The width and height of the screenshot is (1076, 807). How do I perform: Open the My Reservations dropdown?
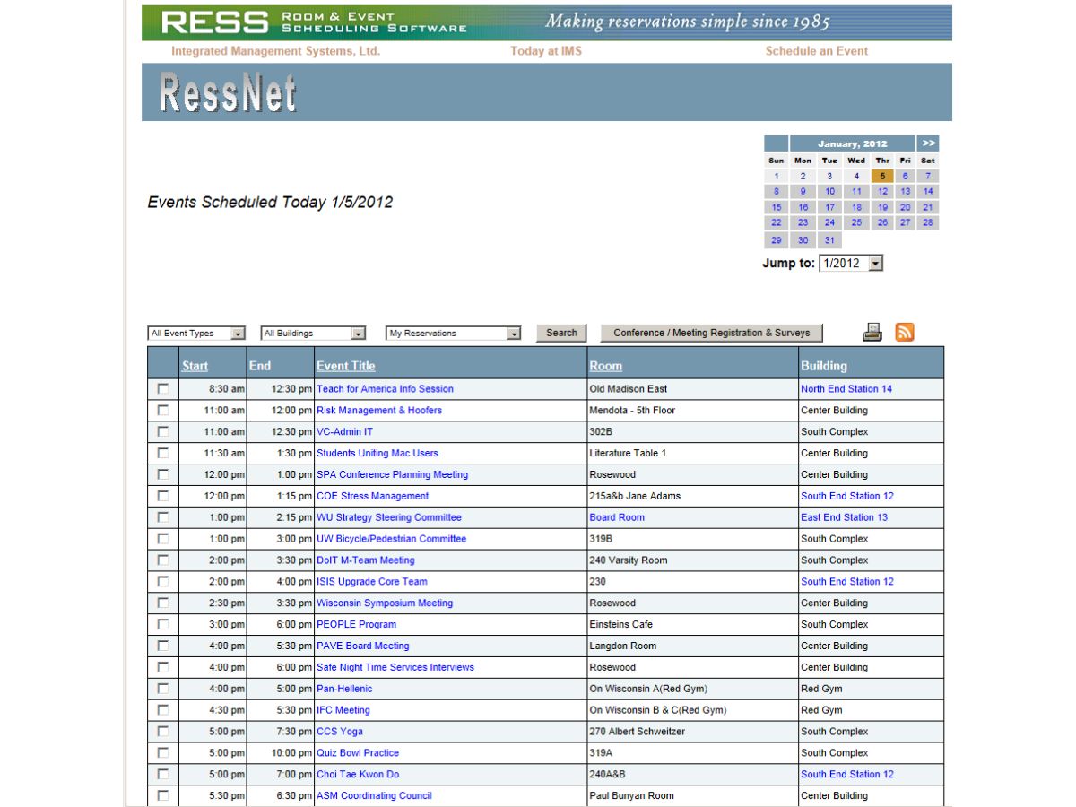coord(454,334)
